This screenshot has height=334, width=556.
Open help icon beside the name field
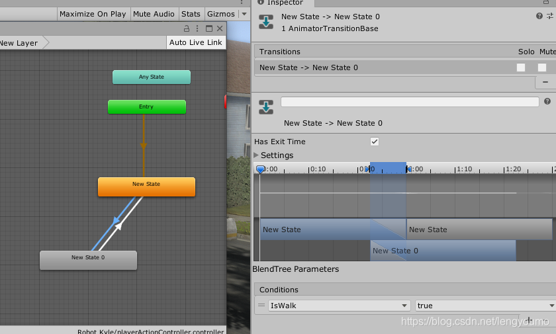[547, 102]
